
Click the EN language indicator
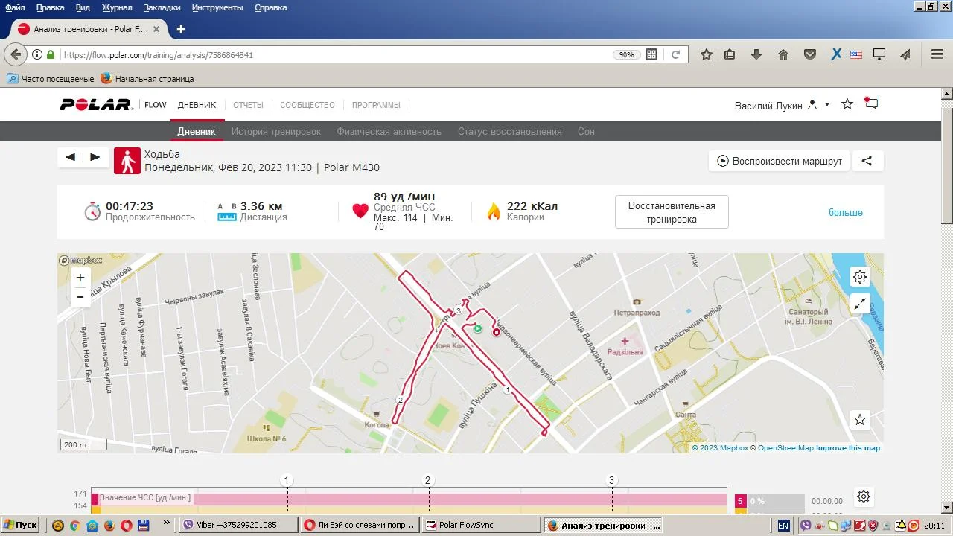(x=783, y=526)
